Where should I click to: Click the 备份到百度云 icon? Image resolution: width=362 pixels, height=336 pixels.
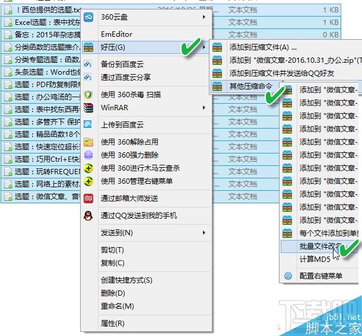coord(88,63)
